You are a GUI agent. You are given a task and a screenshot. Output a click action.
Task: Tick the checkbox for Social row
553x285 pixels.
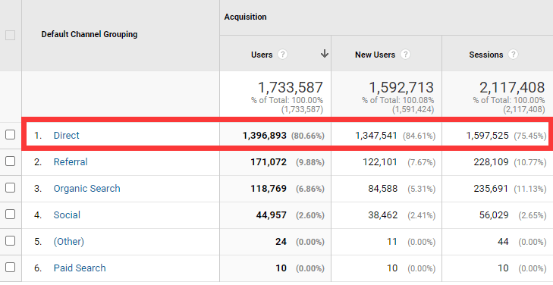(x=10, y=215)
